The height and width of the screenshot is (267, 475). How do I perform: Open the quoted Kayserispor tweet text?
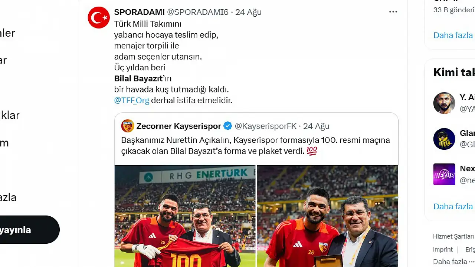pyautogui.click(x=256, y=146)
